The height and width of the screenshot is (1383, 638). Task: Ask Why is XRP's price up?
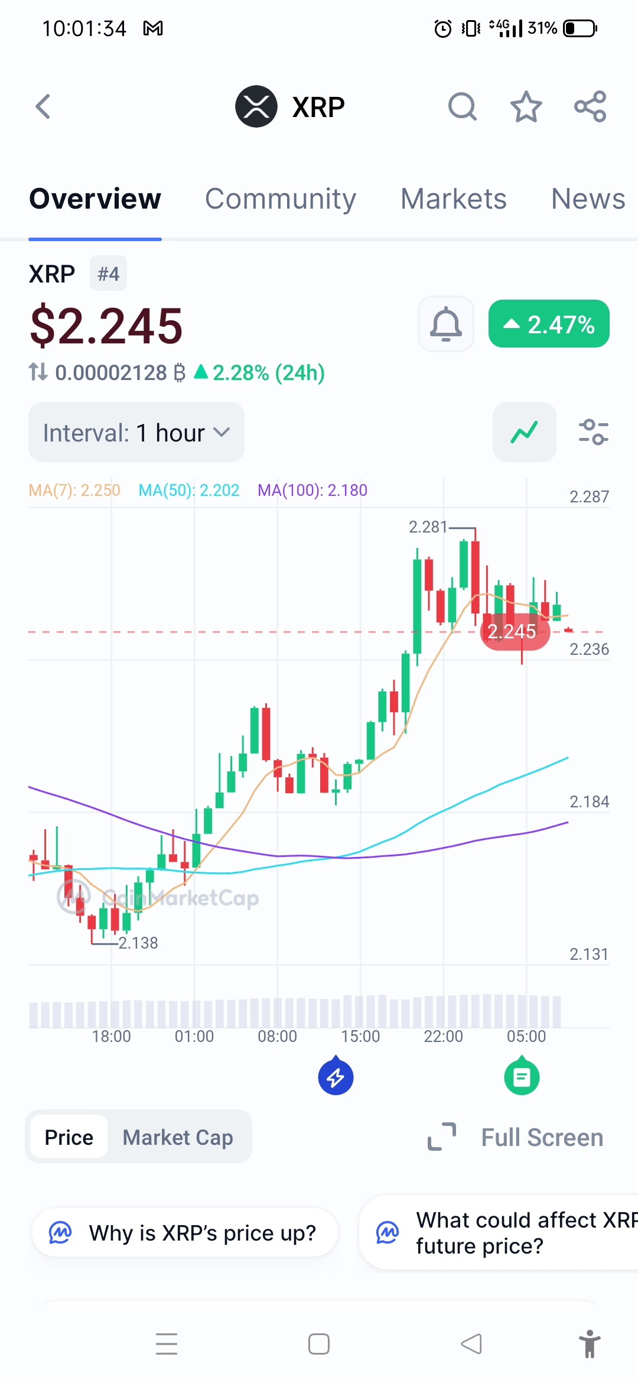[x=185, y=1233]
